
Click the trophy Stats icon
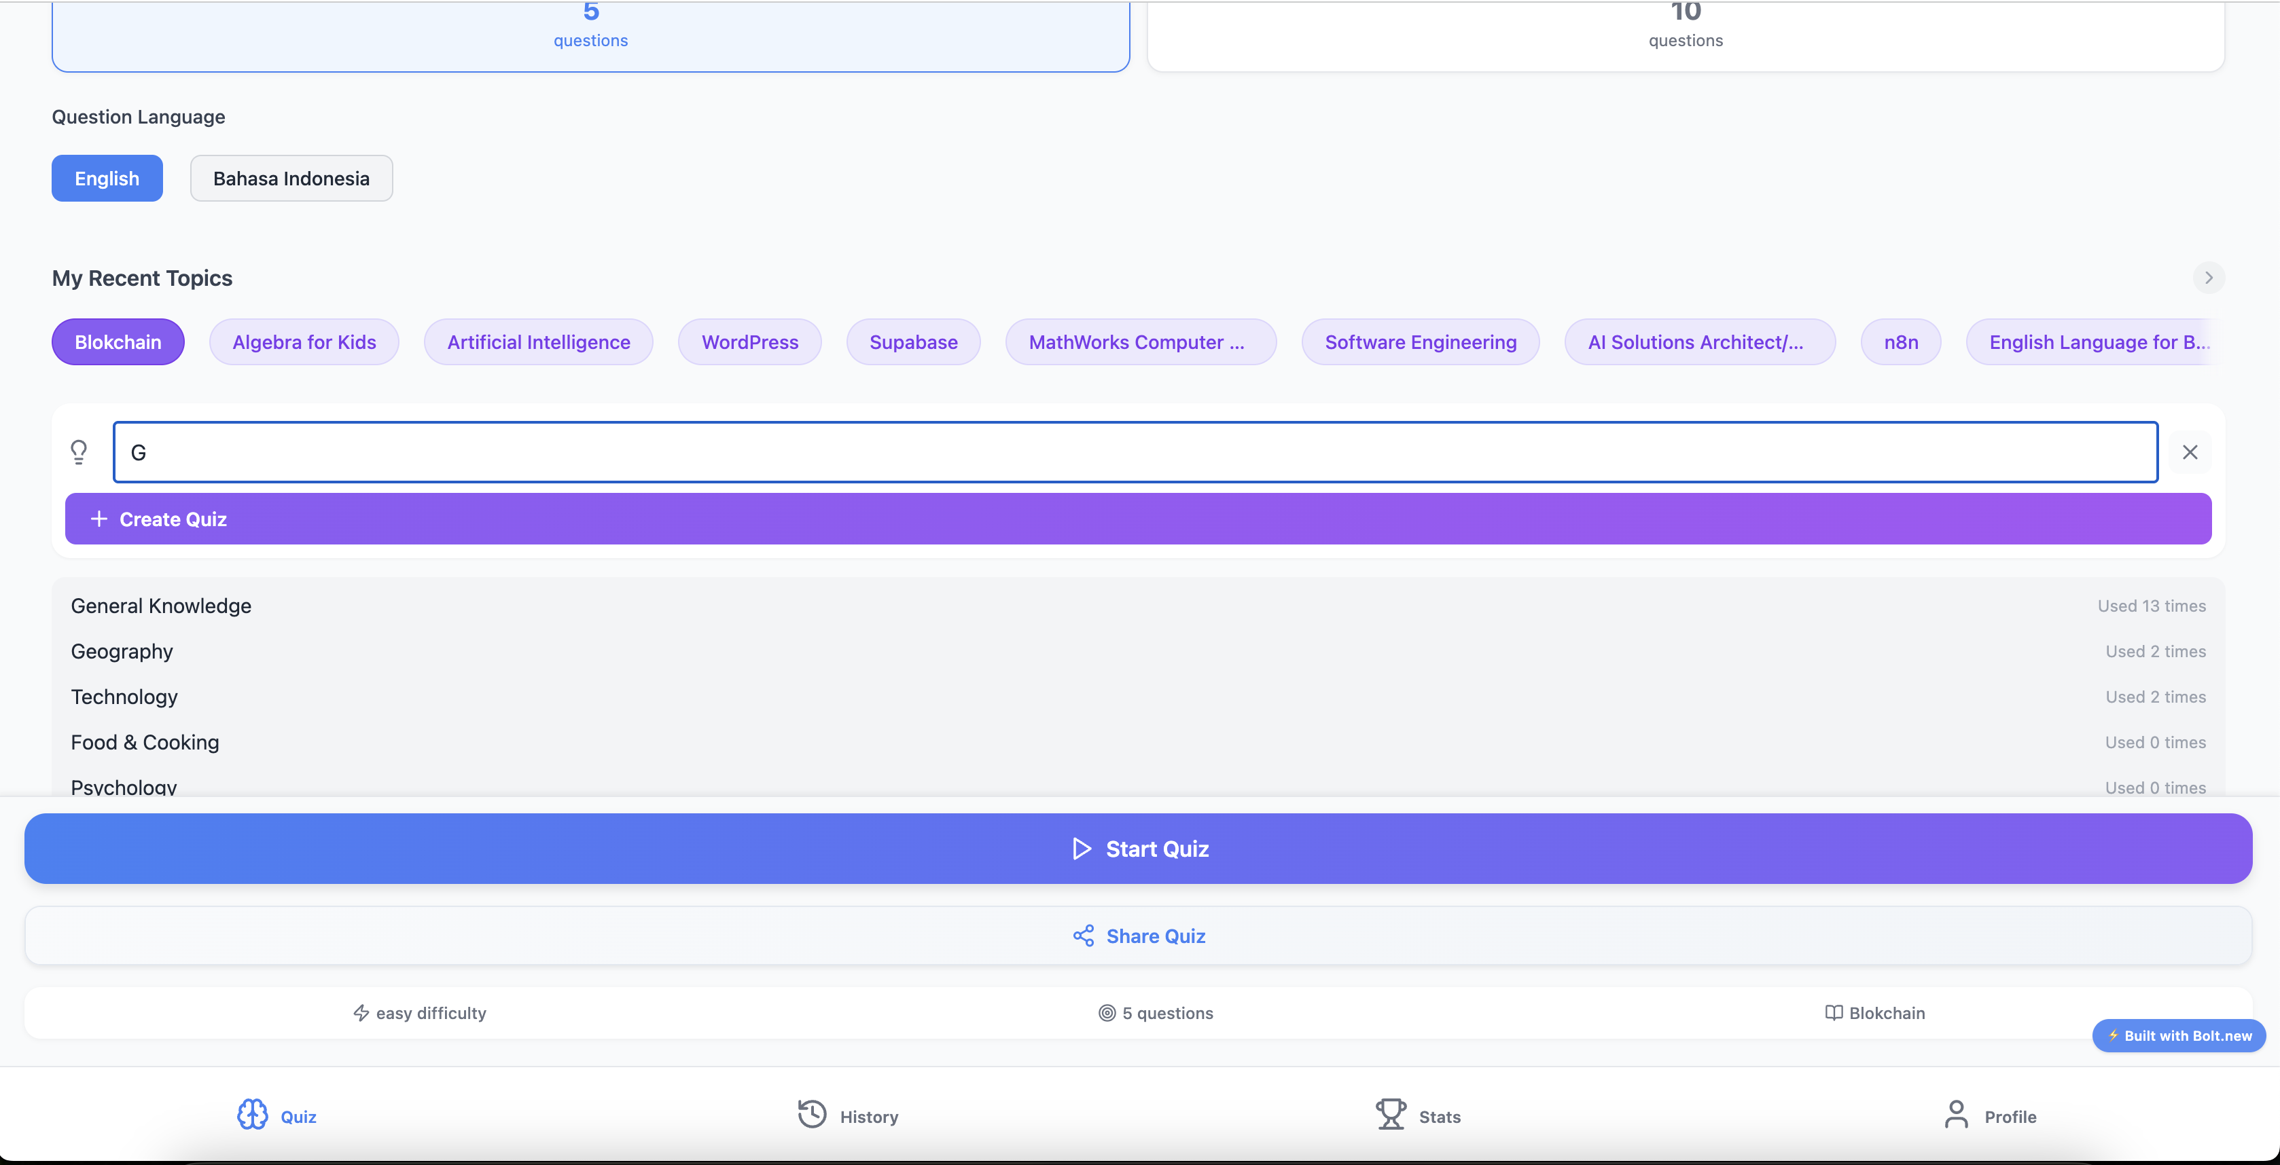(1391, 1115)
